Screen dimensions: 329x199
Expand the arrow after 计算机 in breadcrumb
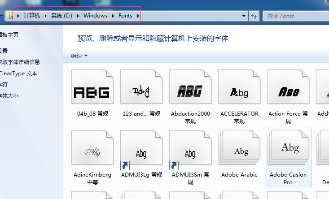45,16
